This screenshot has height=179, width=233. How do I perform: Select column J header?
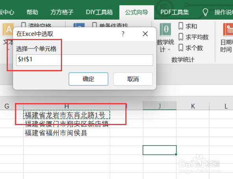click(160, 106)
